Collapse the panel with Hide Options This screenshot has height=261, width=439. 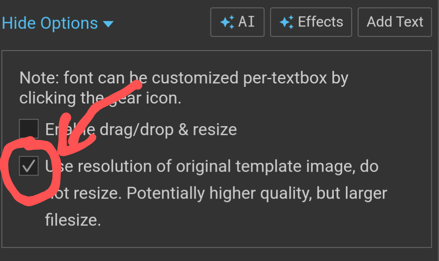point(57,23)
